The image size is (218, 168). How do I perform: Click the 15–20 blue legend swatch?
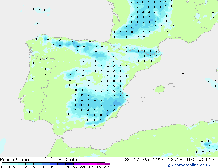(x=54, y=164)
